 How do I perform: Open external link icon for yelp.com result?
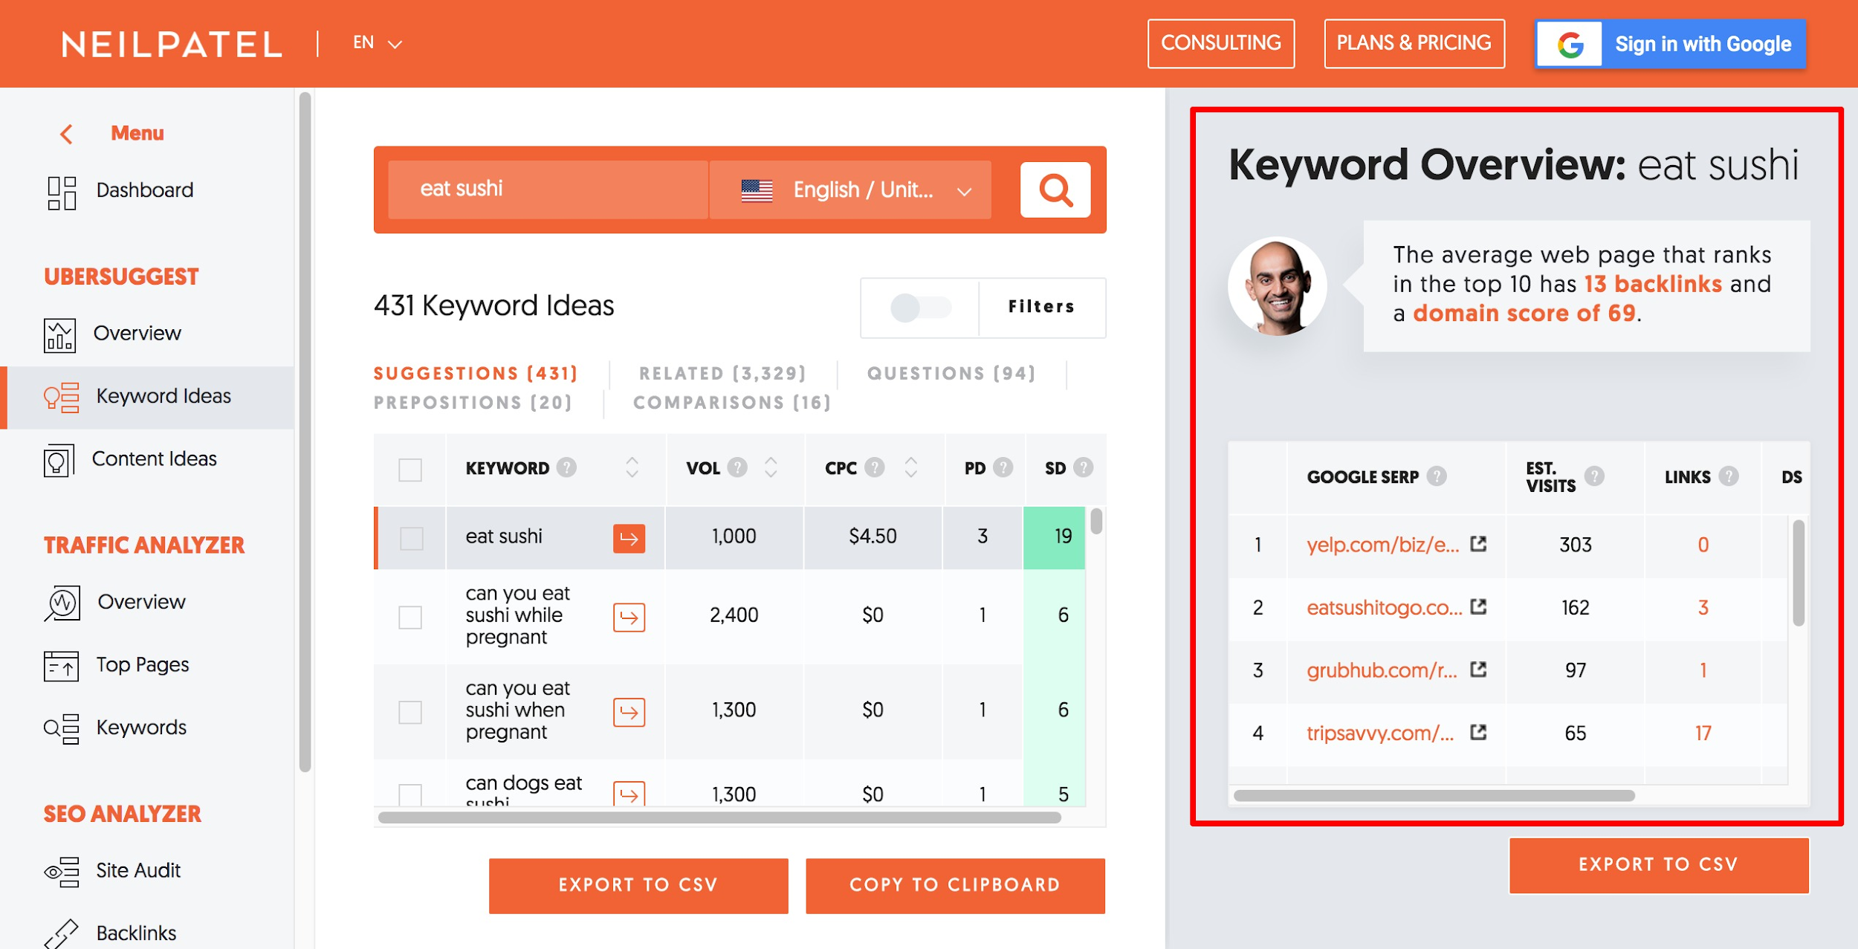[1478, 544]
